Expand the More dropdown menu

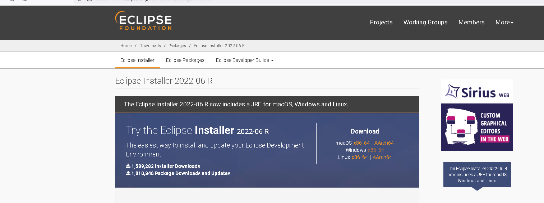504,22
